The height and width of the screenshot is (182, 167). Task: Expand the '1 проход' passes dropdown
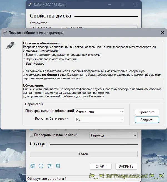(113, 135)
